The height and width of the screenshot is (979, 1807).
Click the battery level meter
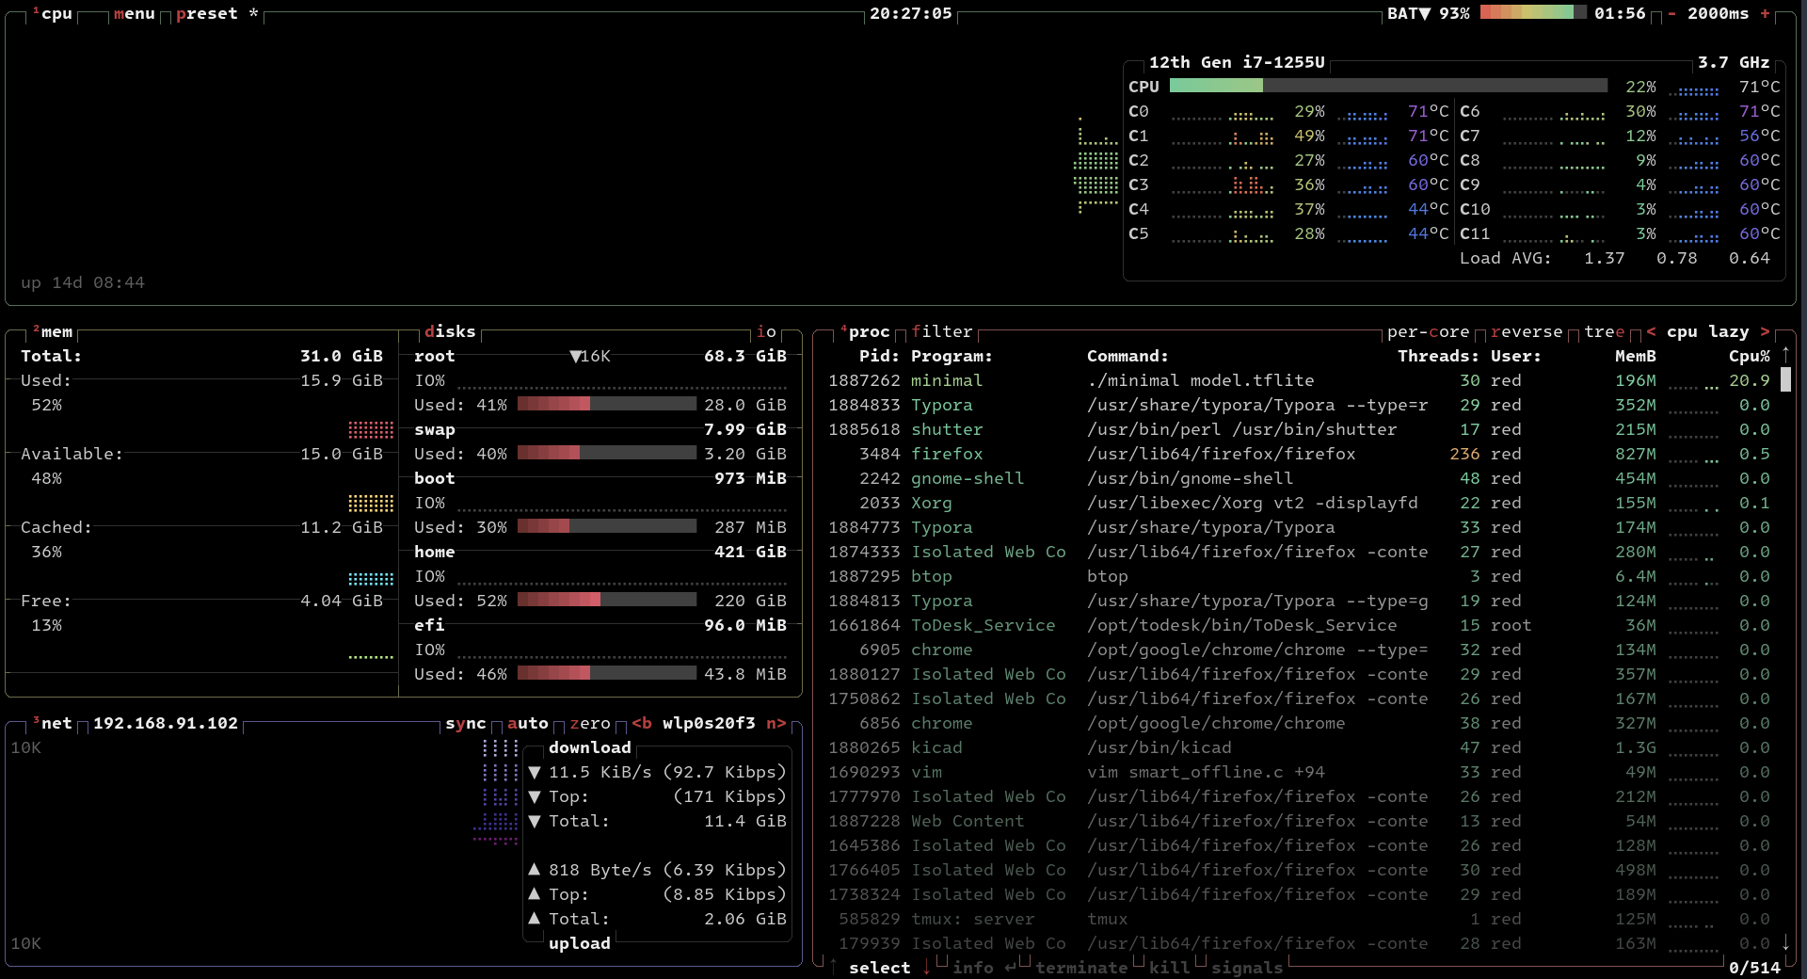click(x=1532, y=12)
